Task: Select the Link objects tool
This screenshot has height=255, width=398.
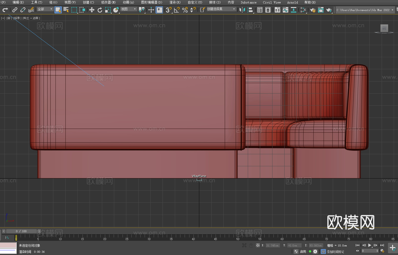Action: 15,10
